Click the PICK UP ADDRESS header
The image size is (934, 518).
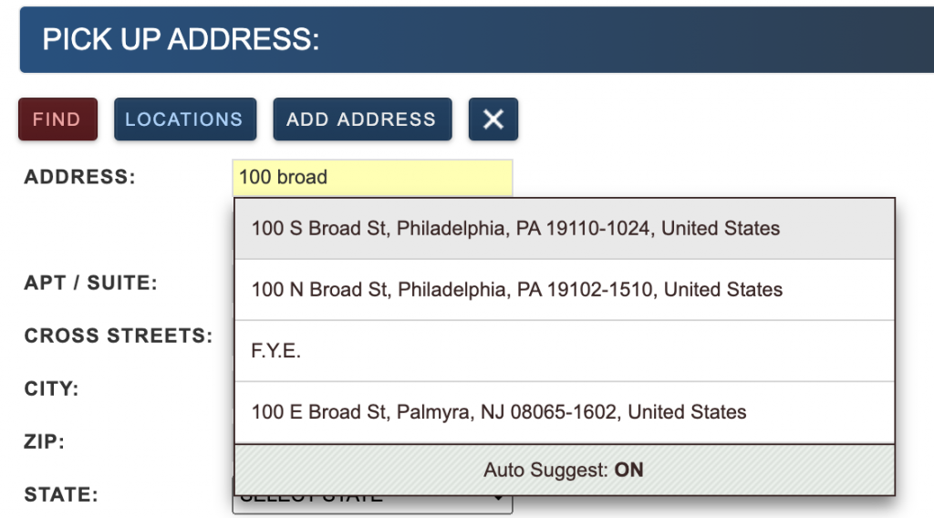(x=181, y=40)
